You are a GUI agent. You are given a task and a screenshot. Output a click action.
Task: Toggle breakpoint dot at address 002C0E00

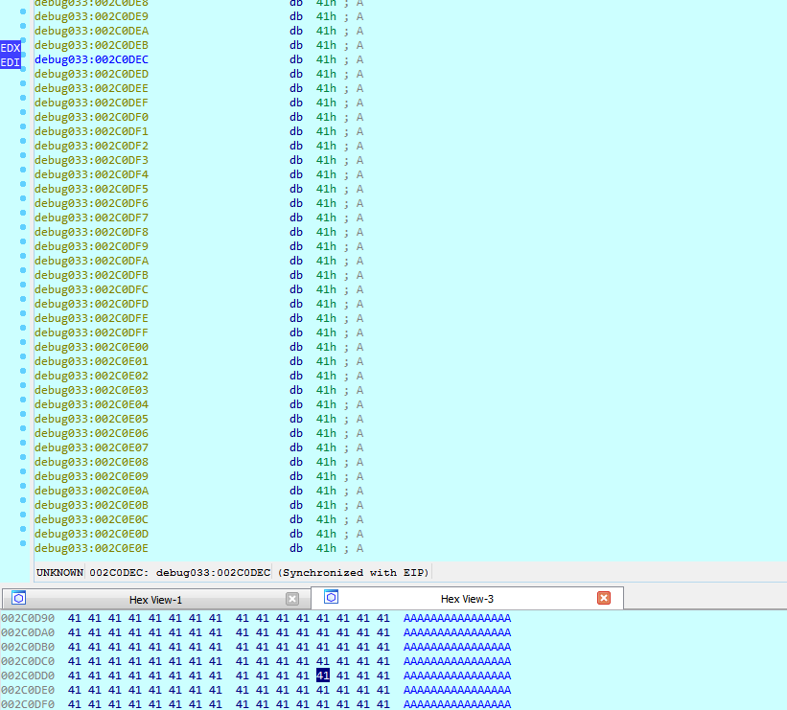(23, 348)
